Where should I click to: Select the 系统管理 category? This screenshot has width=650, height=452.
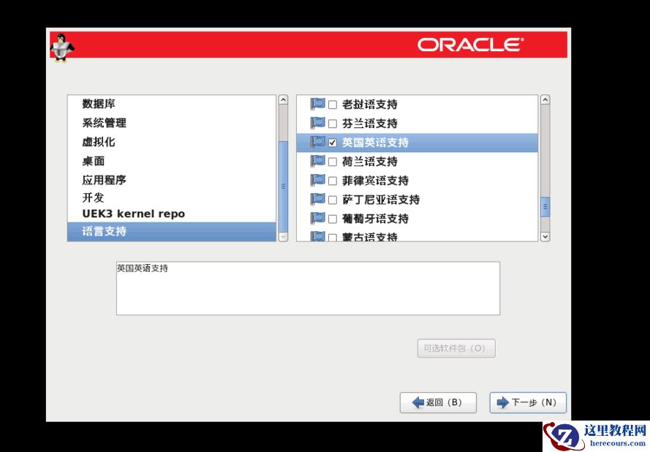tap(172, 123)
